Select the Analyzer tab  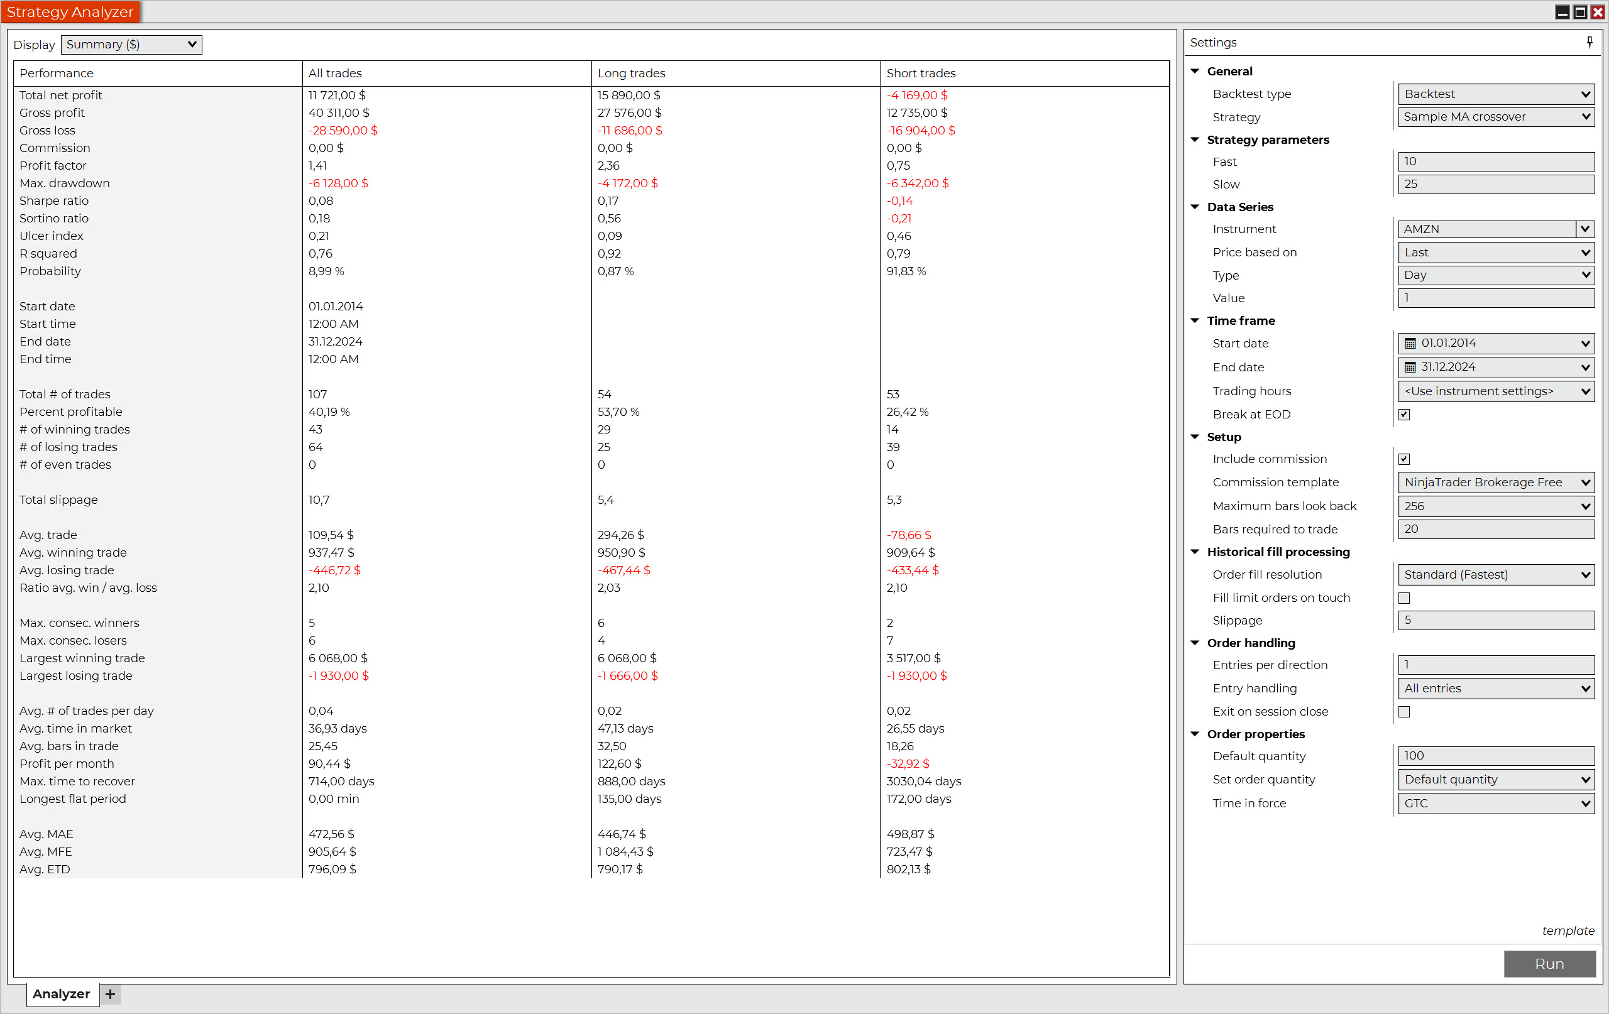[x=62, y=994]
